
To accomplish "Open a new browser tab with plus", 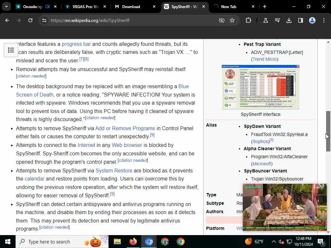I will point(265,7).
